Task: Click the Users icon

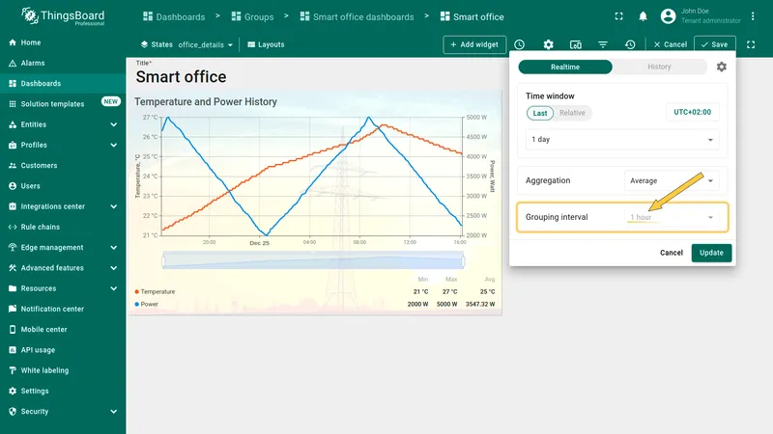Action: coord(13,186)
